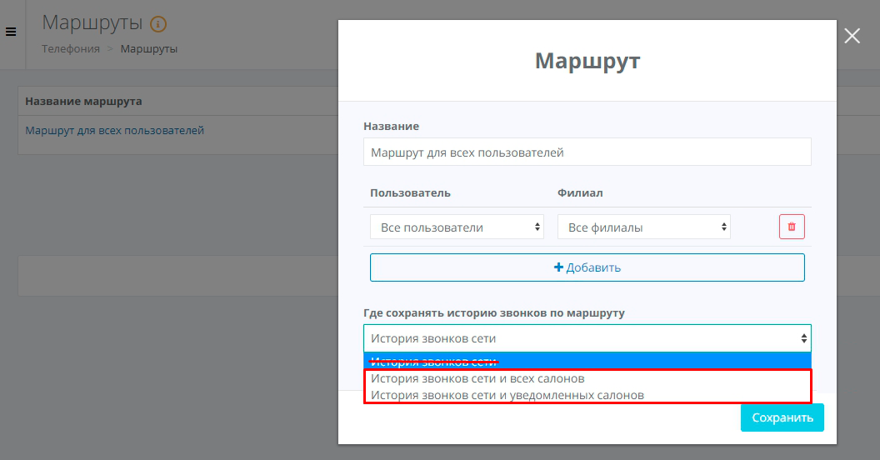Click label Где сохранять историю звонков по маршруту
The image size is (880, 460).
pyautogui.click(x=494, y=313)
